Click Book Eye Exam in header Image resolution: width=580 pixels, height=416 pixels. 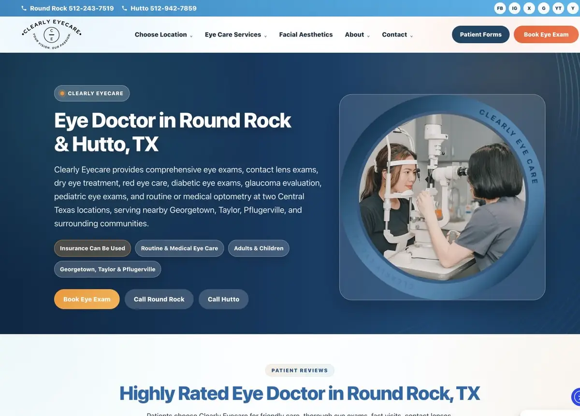pyautogui.click(x=546, y=34)
